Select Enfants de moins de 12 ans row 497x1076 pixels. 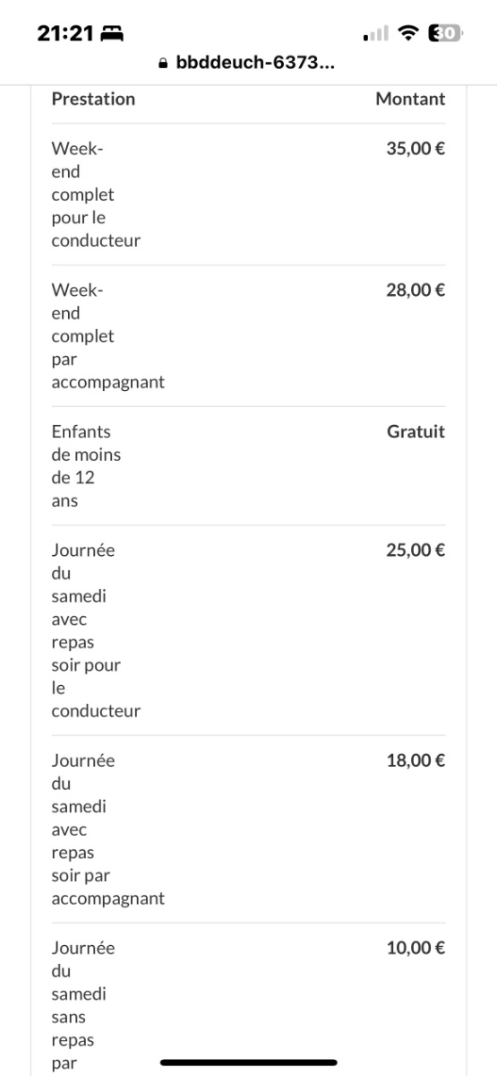(248, 466)
